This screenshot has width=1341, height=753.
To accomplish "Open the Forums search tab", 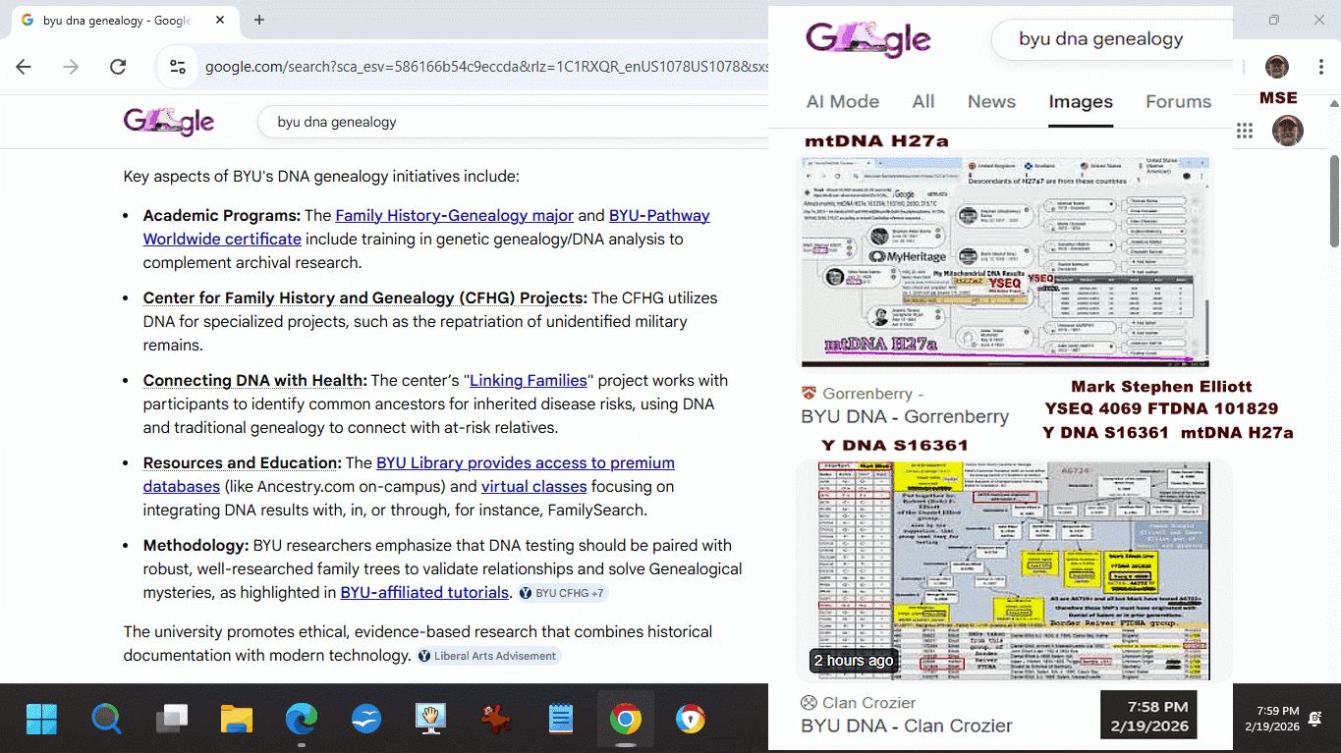I will (1178, 101).
